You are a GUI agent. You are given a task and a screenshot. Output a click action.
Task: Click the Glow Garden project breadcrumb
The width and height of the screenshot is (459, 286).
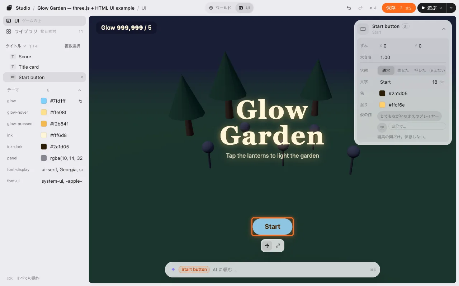tap(86, 8)
